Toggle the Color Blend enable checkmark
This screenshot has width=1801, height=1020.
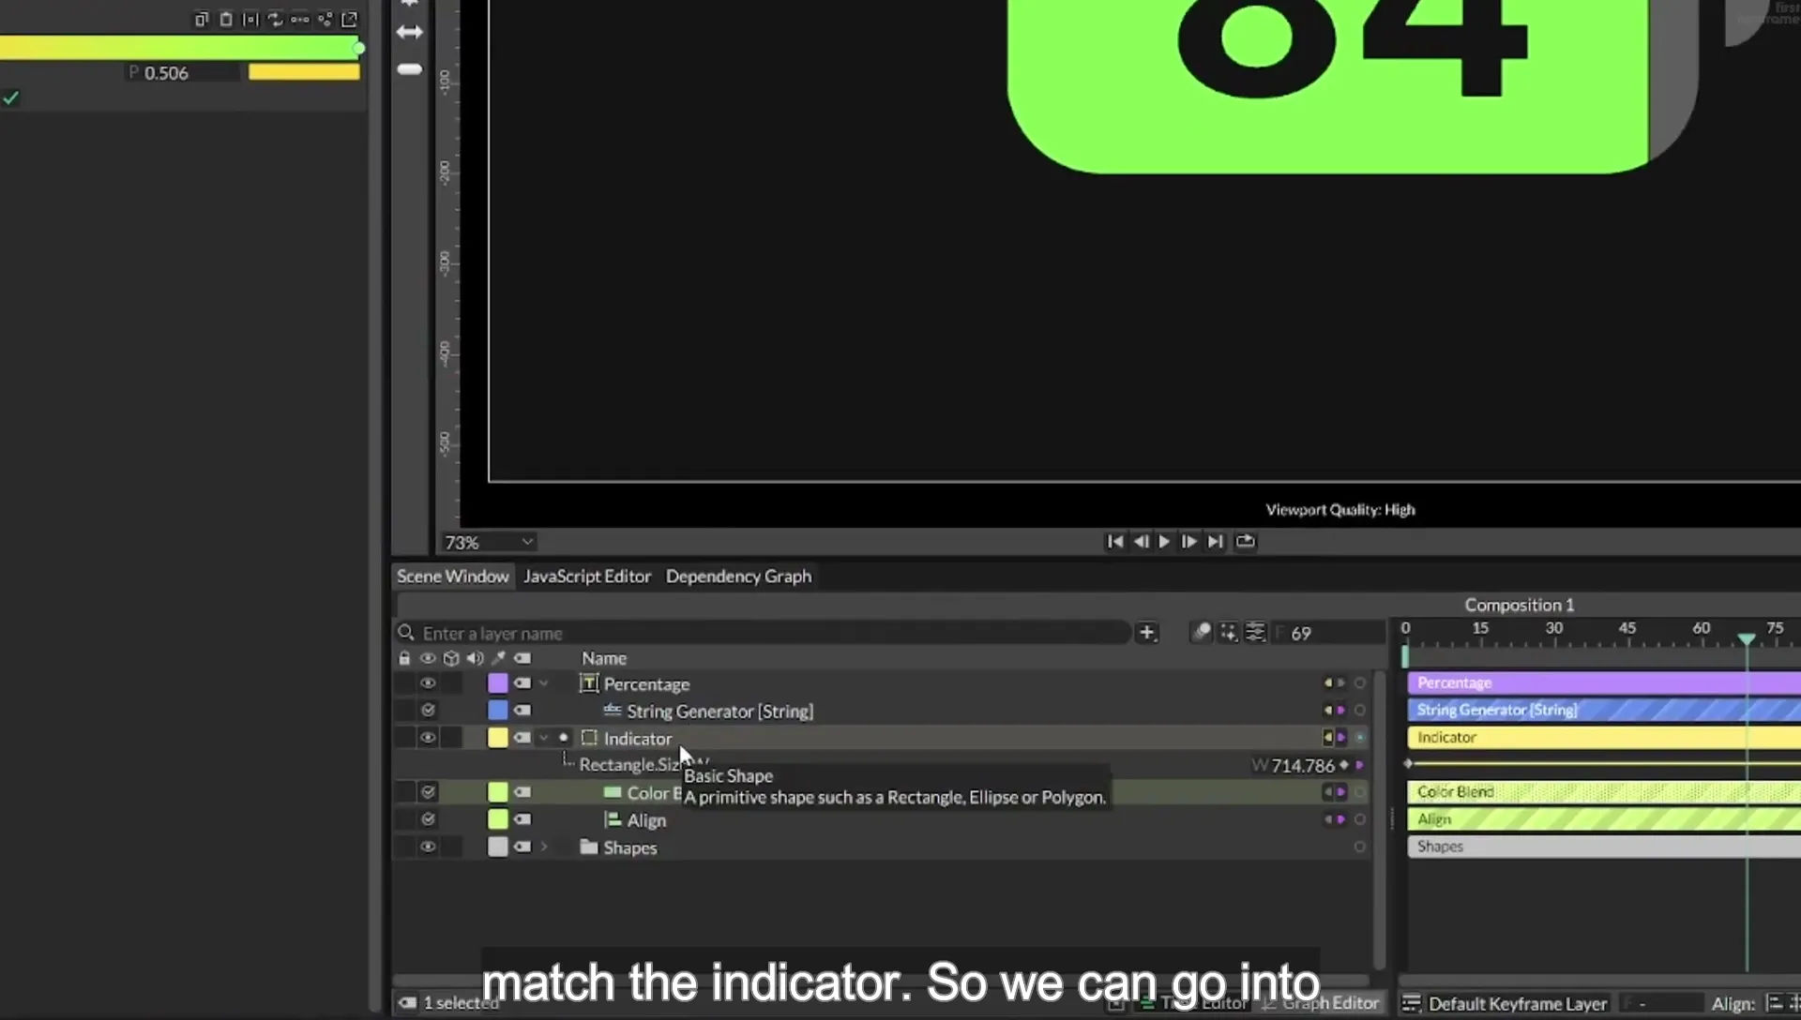pyautogui.click(x=428, y=792)
